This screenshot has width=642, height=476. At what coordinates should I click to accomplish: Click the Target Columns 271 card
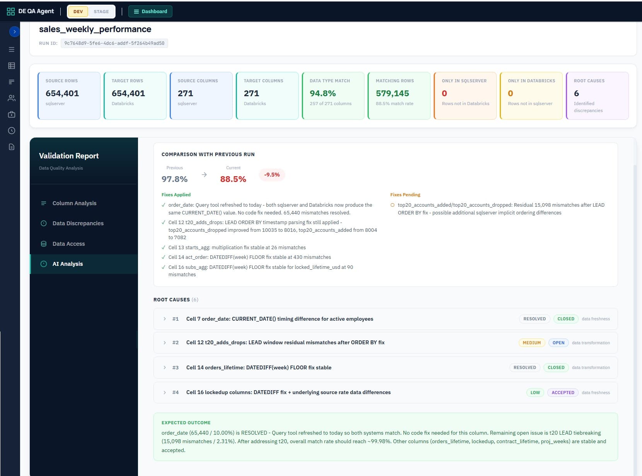[x=267, y=96]
